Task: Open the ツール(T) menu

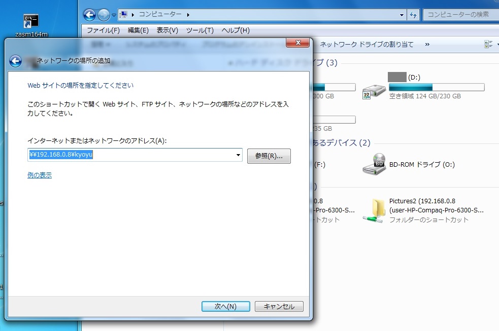Action: pos(199,30)
